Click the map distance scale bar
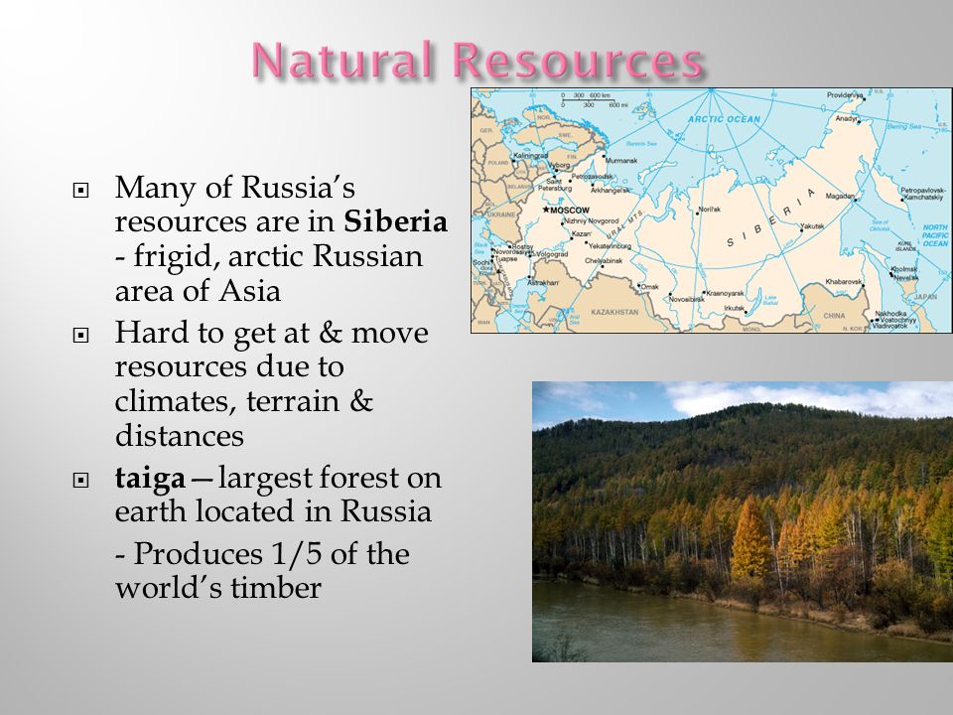Image resolution: width=953 pixels, height=715 pixels. (x=593, y=99)
